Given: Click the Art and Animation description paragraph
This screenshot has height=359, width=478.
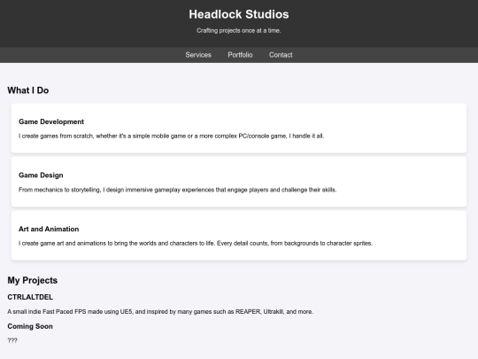Looking at the screenshot, I should tap(196, 243).
